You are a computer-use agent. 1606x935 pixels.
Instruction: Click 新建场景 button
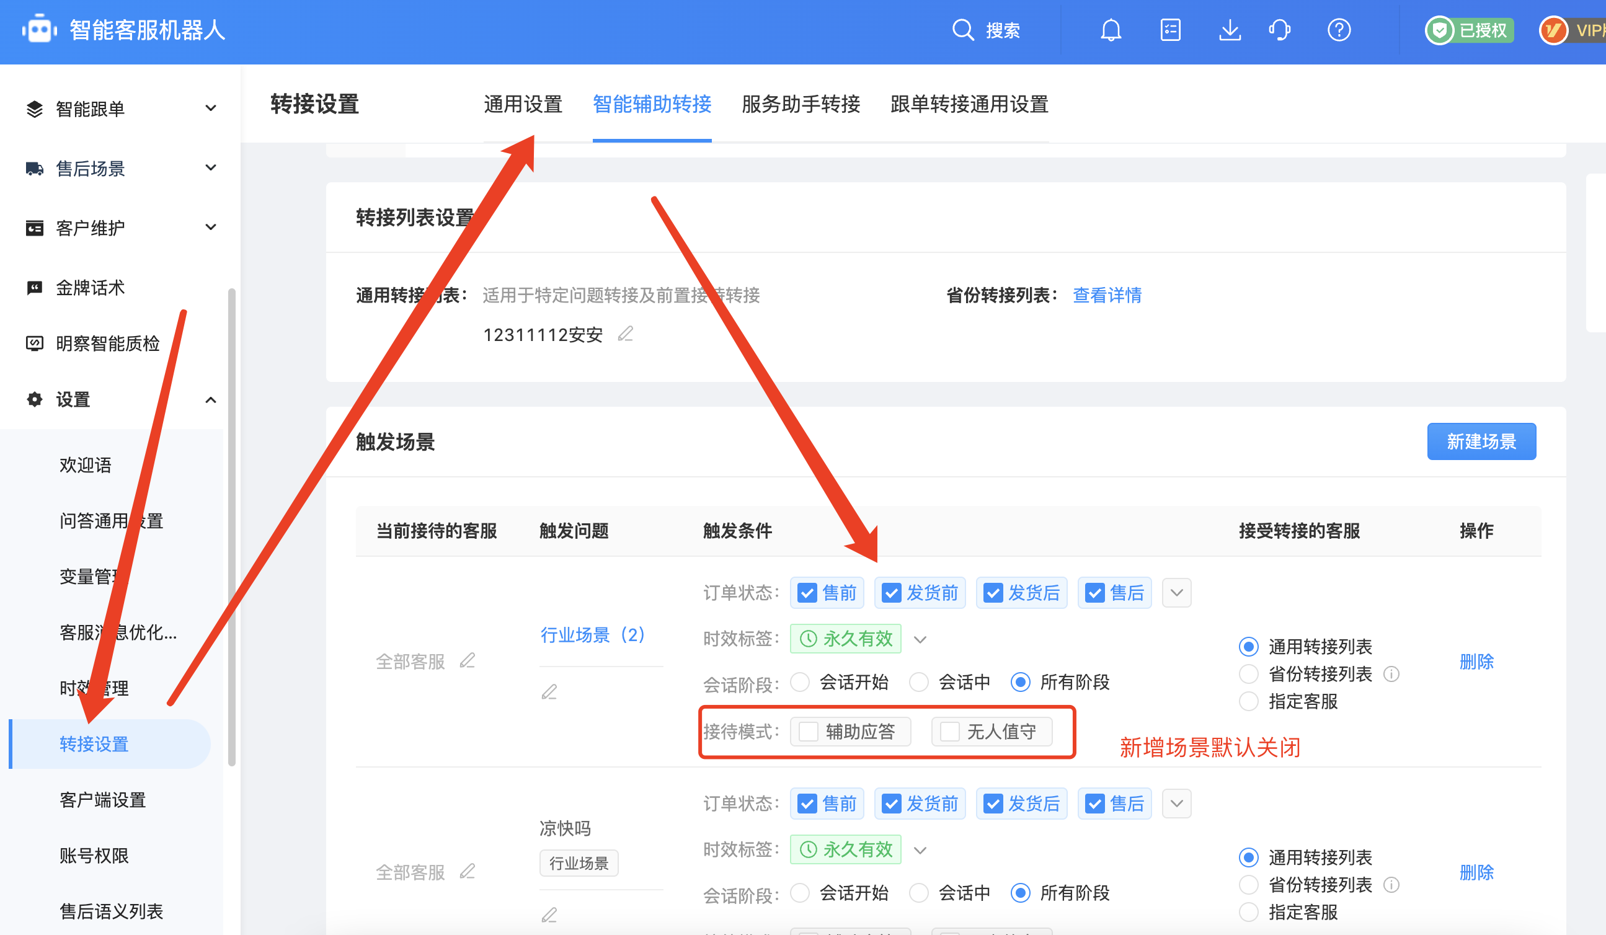(x=1483, y=440)
